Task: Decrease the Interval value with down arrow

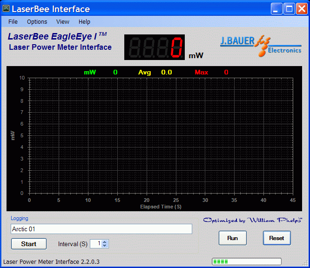Action: pyautogui.click(x=104, y=246)
